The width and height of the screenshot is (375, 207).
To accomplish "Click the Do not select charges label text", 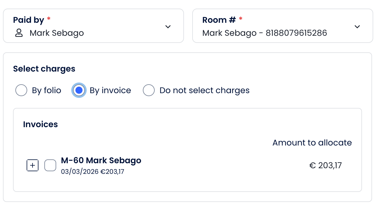I will tap(204, 90).
